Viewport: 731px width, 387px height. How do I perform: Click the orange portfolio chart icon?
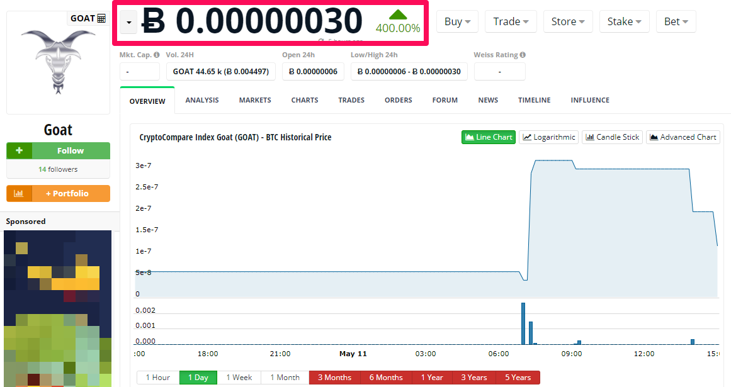(x=19, y=194)
